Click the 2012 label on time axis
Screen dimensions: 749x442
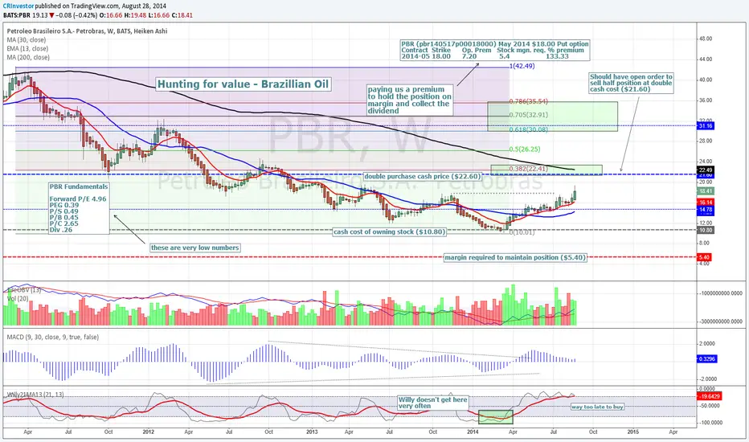(x=149, y=432)
